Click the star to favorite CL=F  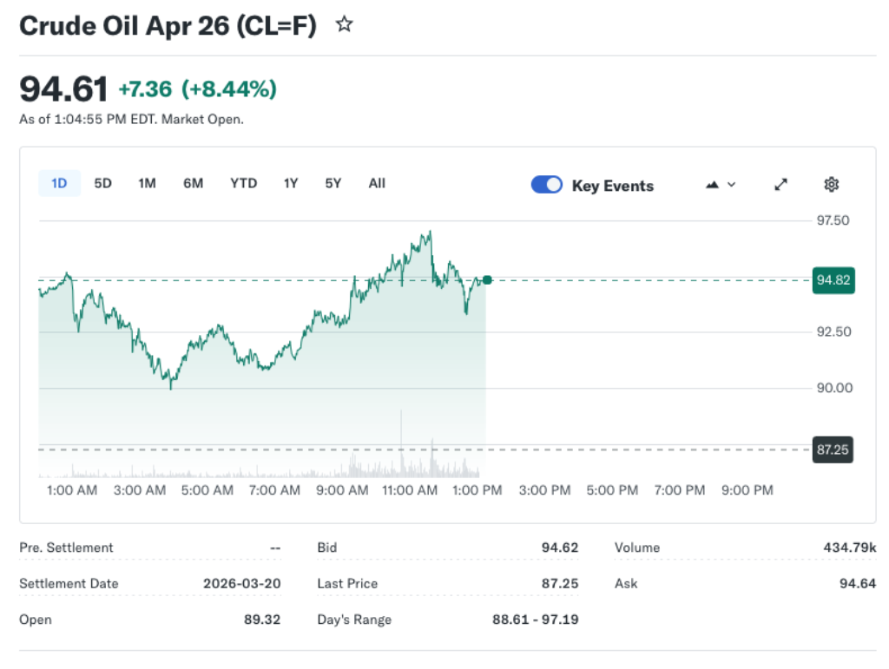tap(343, 25)
